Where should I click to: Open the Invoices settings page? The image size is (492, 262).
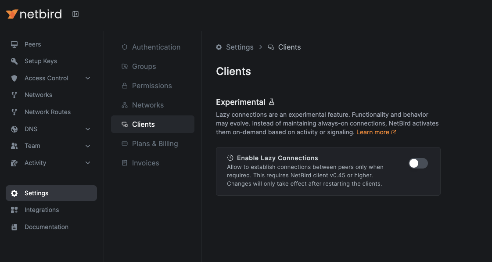coord(145,163)
